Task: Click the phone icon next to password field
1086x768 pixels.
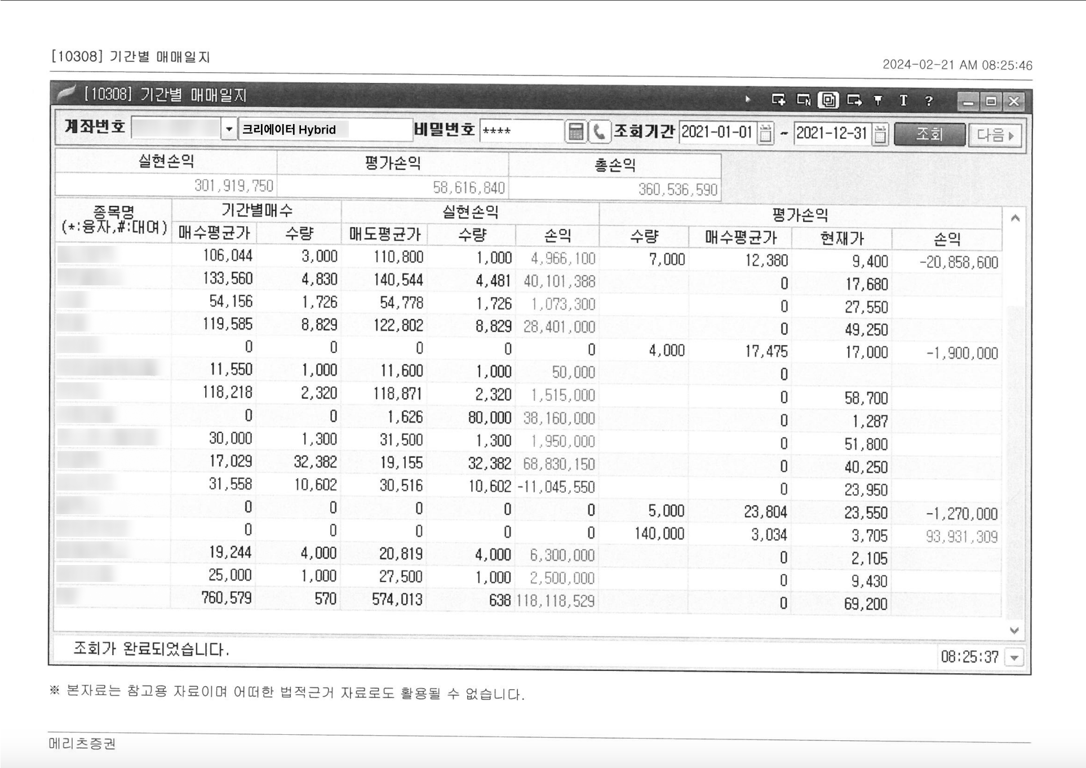Action: click(x=599, y=133)
